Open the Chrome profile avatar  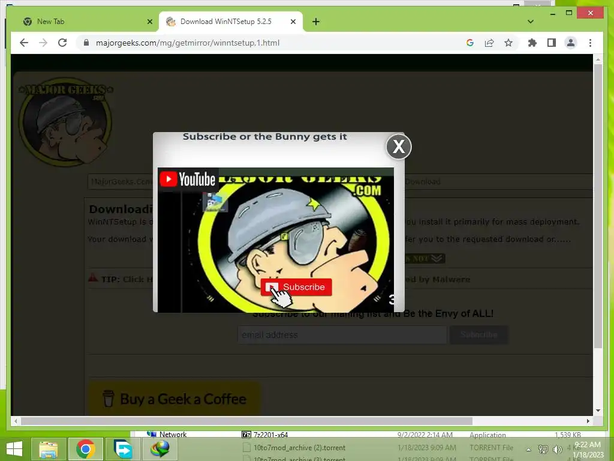(x=571, y=43)
